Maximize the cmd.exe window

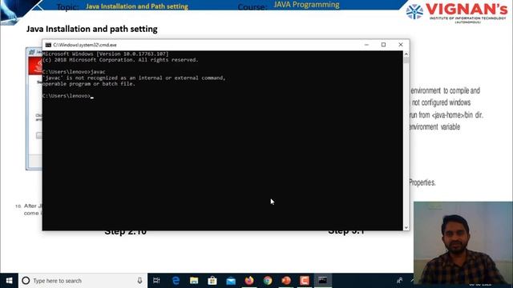coord(383,45)
